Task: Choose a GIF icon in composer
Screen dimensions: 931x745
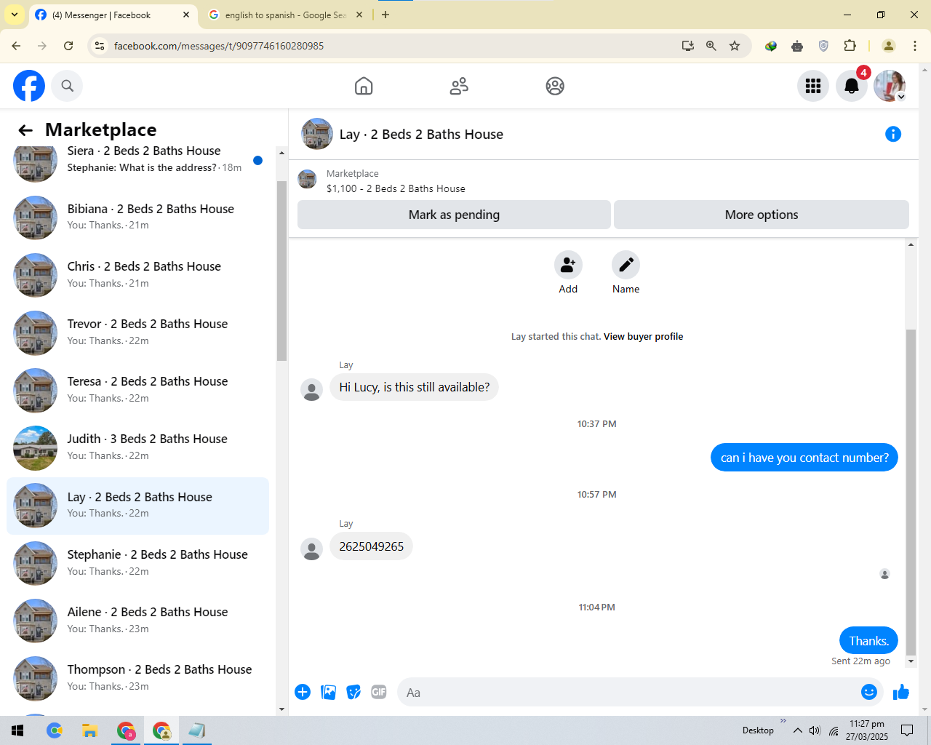Action: 379,692
